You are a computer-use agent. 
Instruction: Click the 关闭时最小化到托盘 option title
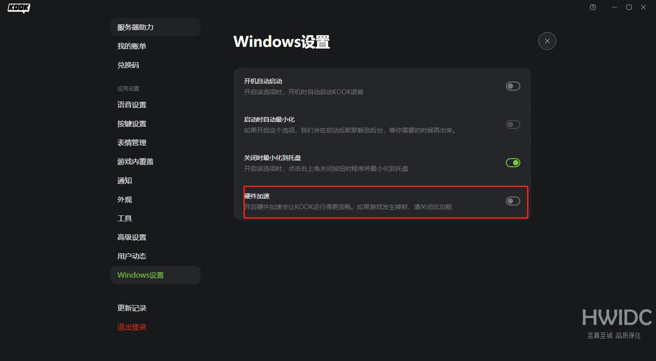coord(272,158)
